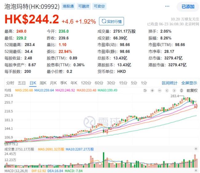Image resolution: width=200 pixels, height=173 pixels.
Task: Open 区间统计 range statistics
Action: pyautogui.click(x=170, y=83)
